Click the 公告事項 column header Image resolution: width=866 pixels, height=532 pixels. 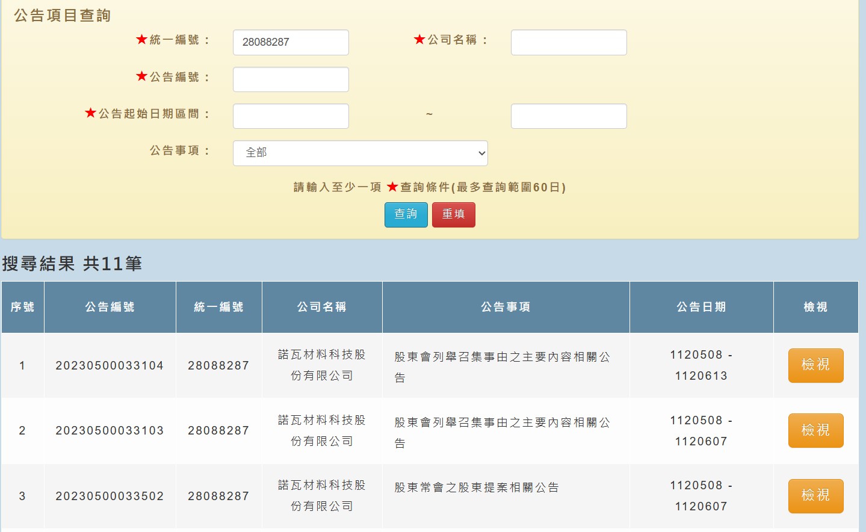point(506,307)
